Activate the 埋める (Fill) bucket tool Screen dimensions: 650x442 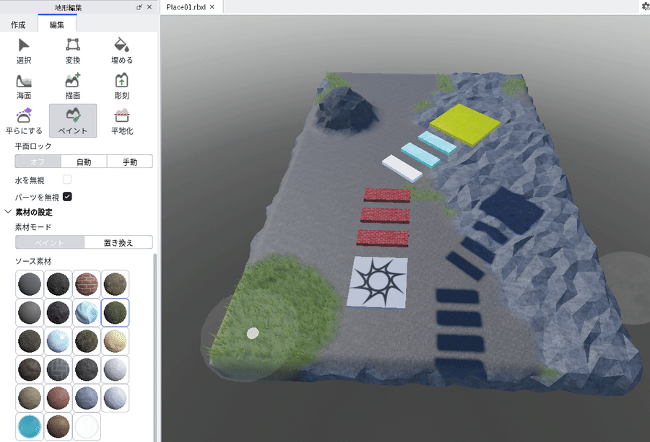click(122, 51)
